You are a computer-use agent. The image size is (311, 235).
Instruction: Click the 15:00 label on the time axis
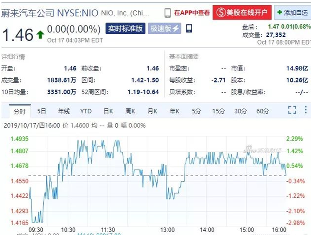247,230
